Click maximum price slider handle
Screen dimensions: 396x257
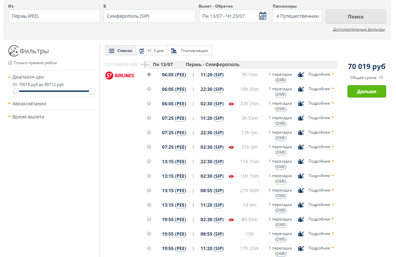point(92,91)
